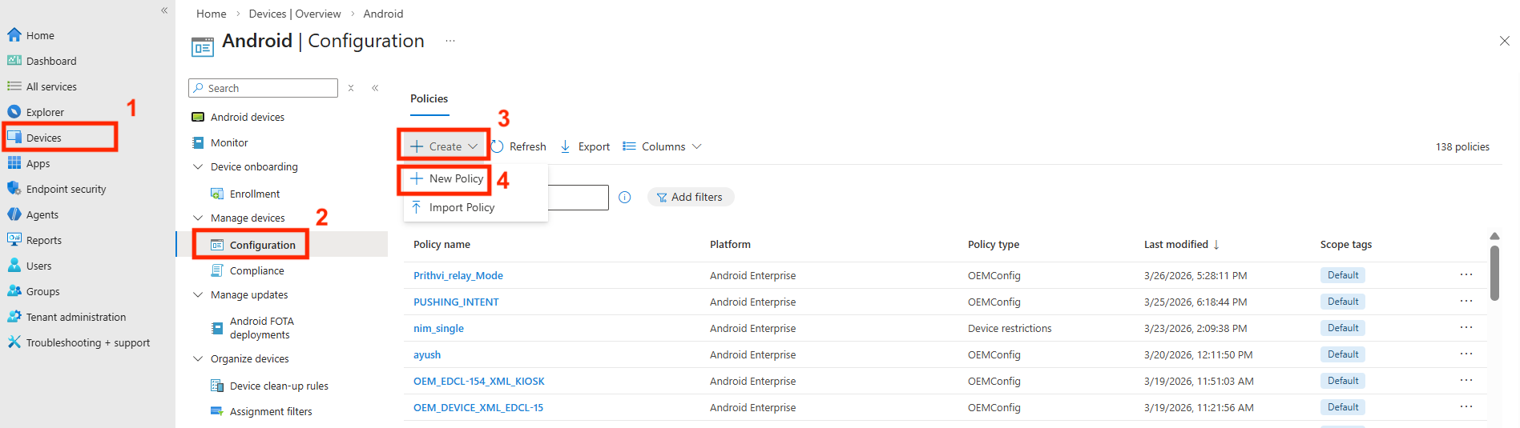
Task: Click the Troubleshooting + support icon
Action: (14, 342)
